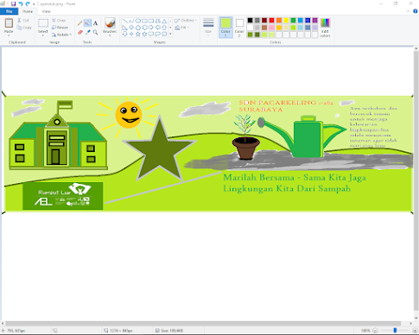The image size is (419, 335).
Task: Pick the purple color swatch
Action: tap(314, 20)
